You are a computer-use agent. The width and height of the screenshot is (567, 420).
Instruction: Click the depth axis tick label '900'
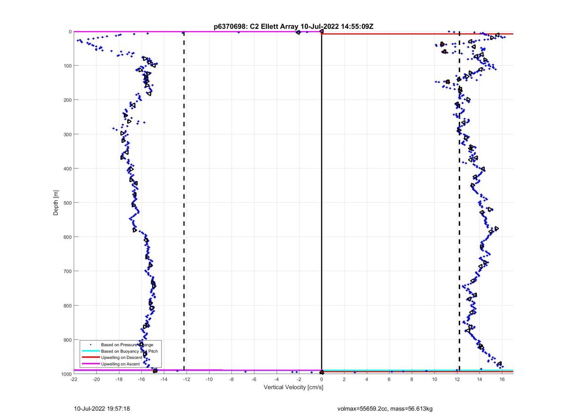tap(67, 340)
